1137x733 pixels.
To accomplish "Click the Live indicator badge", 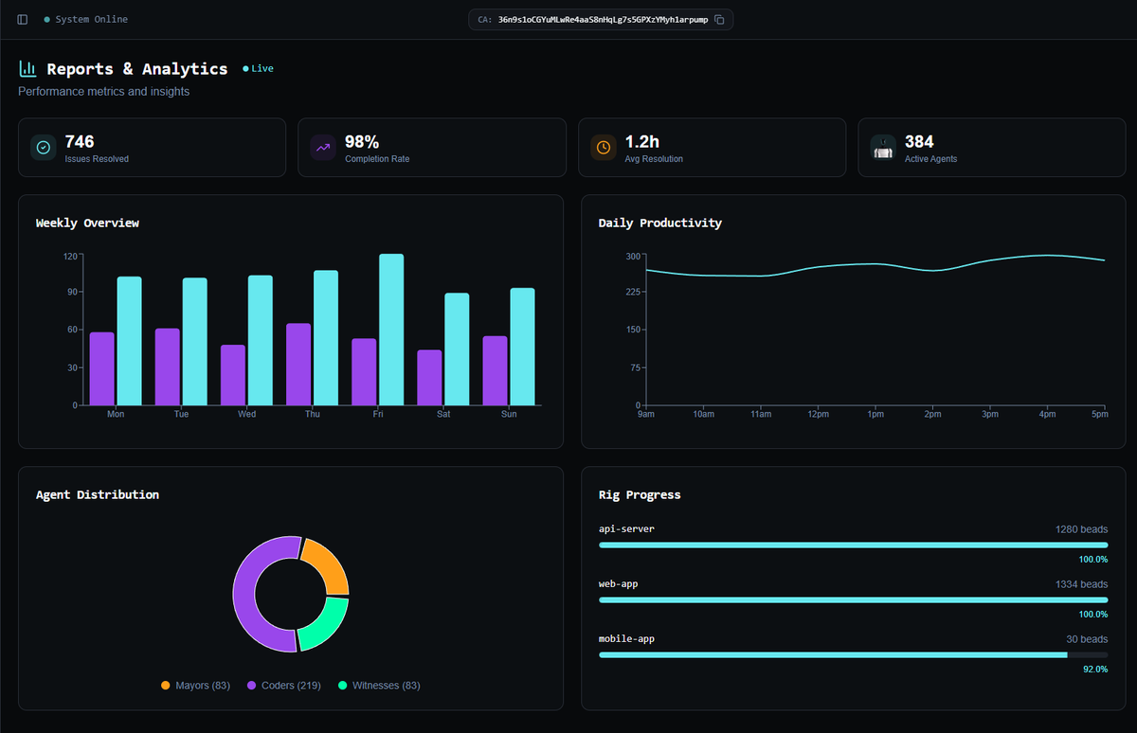I will [x=258, y=68].
